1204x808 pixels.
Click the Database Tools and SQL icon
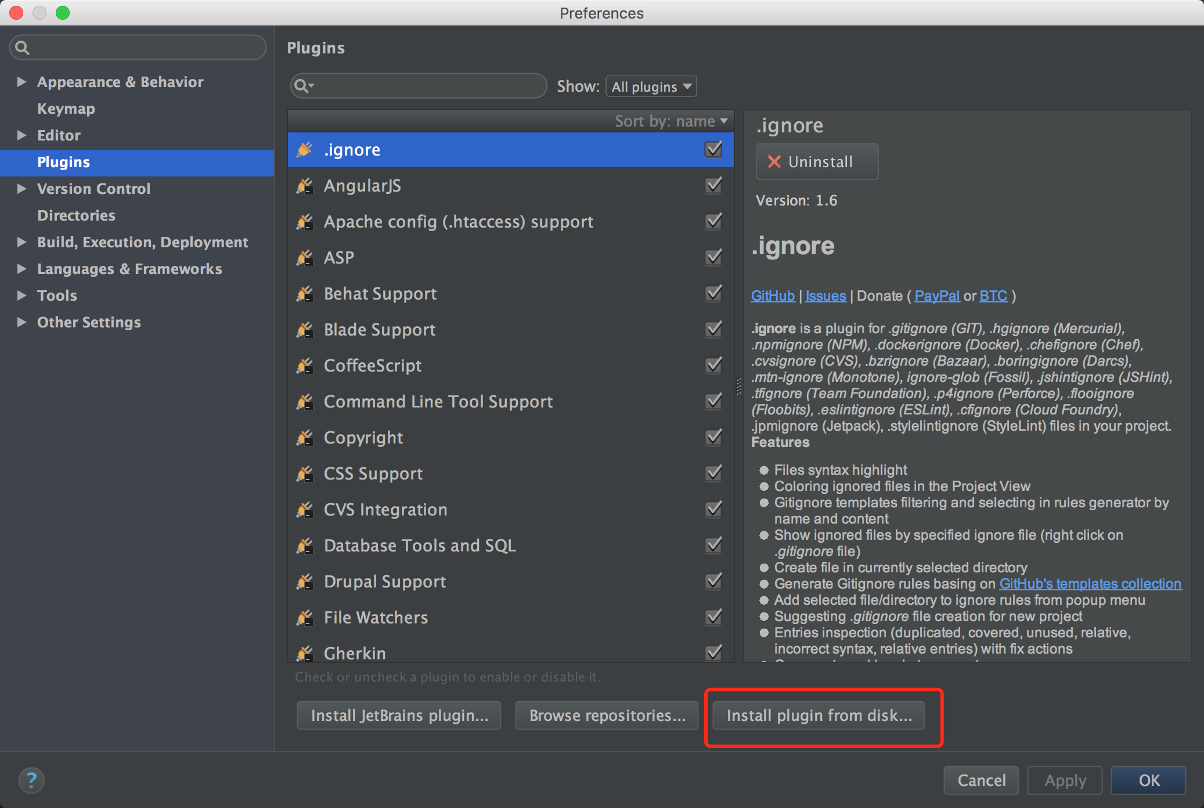pos(305,546)
